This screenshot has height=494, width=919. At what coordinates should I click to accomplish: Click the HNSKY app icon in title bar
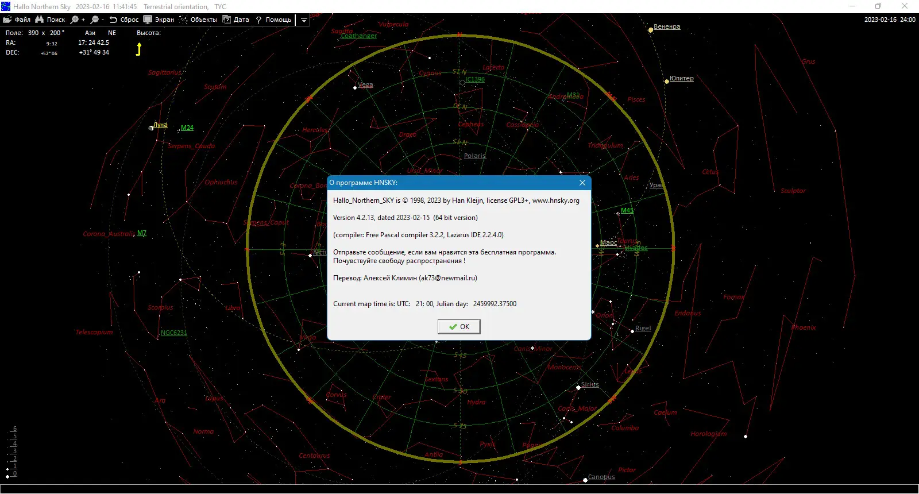[x=6, y=6]
